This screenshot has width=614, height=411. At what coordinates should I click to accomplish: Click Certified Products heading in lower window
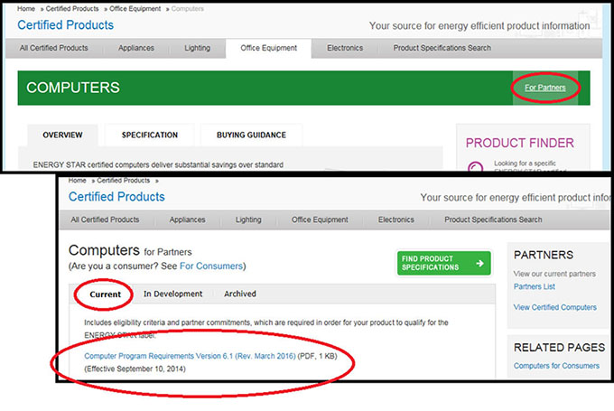point(116,197)
